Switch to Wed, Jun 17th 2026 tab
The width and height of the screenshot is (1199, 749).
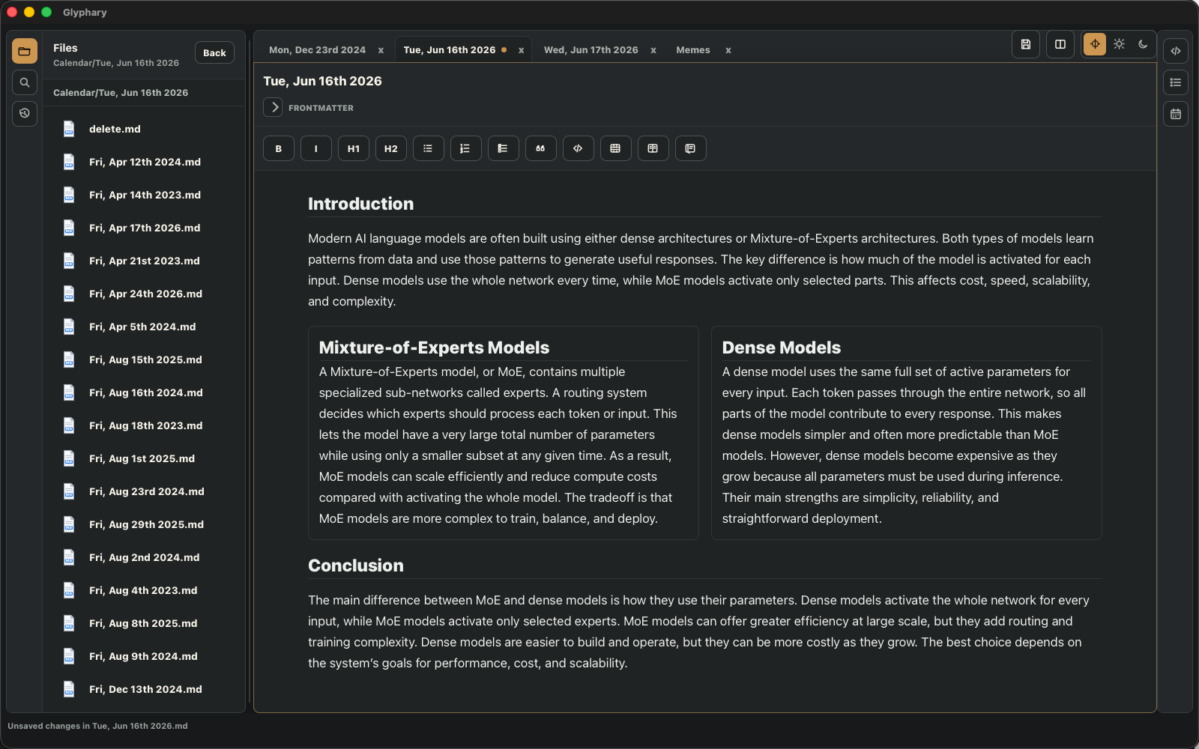click(591, 50)
